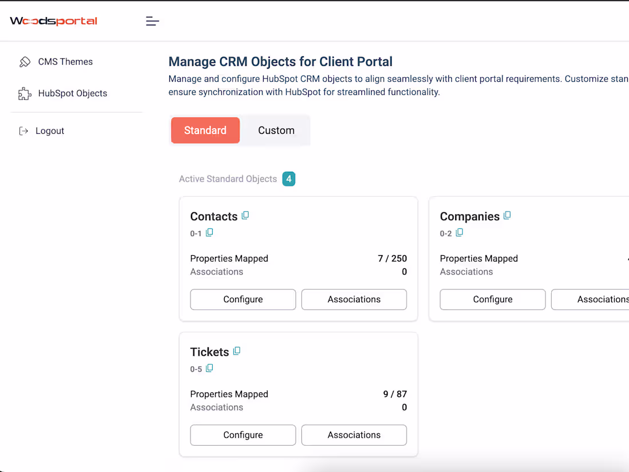Click Properties Mapped label on Tickets card
629x472 pixels.
(229, 394)
